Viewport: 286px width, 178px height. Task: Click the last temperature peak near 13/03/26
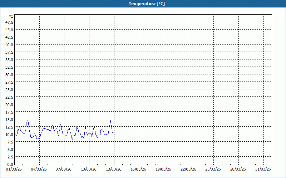(x=111, y=121)
